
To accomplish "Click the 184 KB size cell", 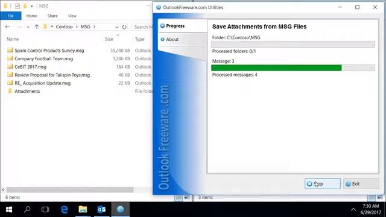I will [x=123, y=67].
